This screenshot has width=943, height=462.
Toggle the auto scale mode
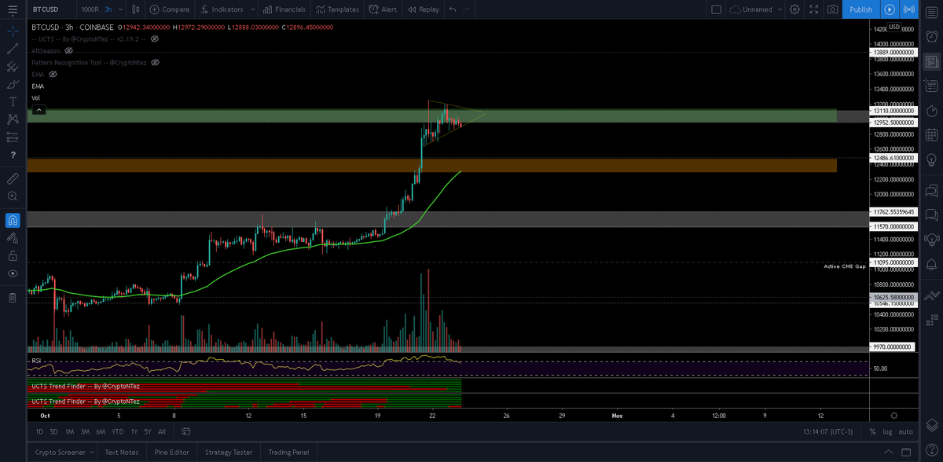click(905, 431)
